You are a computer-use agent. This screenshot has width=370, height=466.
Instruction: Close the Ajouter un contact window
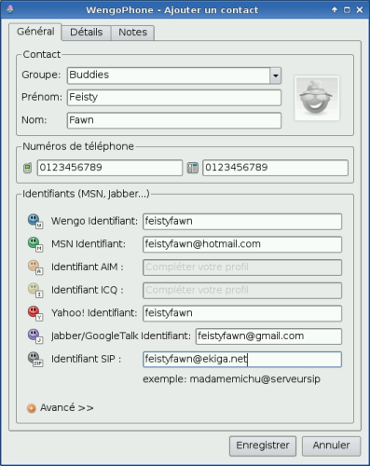pyautogui.click(x=360, y=10)
